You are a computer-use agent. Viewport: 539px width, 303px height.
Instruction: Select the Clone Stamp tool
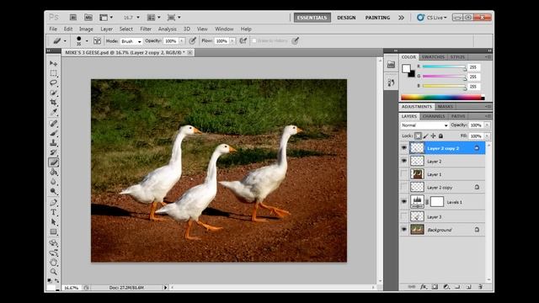53,142
